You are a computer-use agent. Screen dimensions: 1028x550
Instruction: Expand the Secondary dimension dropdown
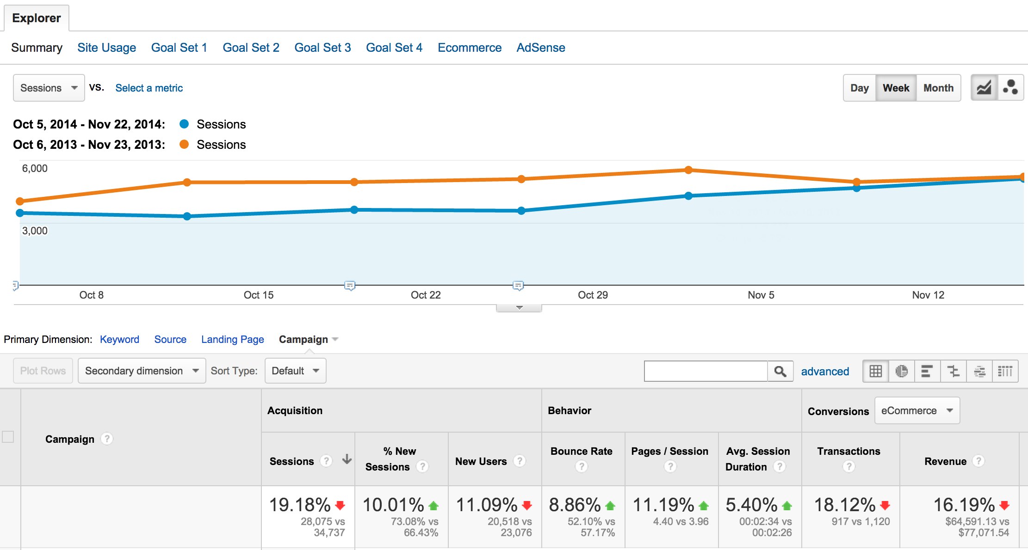click(x=142, y=371)
